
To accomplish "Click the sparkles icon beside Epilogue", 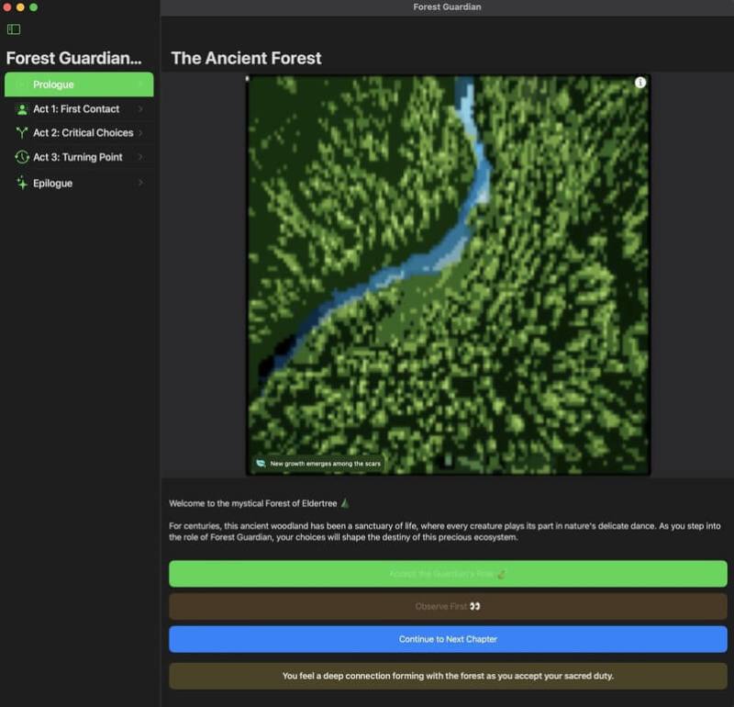I will 21,183.
